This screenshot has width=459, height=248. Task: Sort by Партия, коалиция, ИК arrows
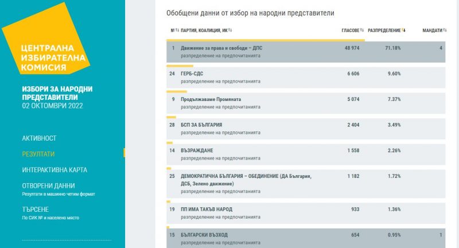[x=230, y=30]
